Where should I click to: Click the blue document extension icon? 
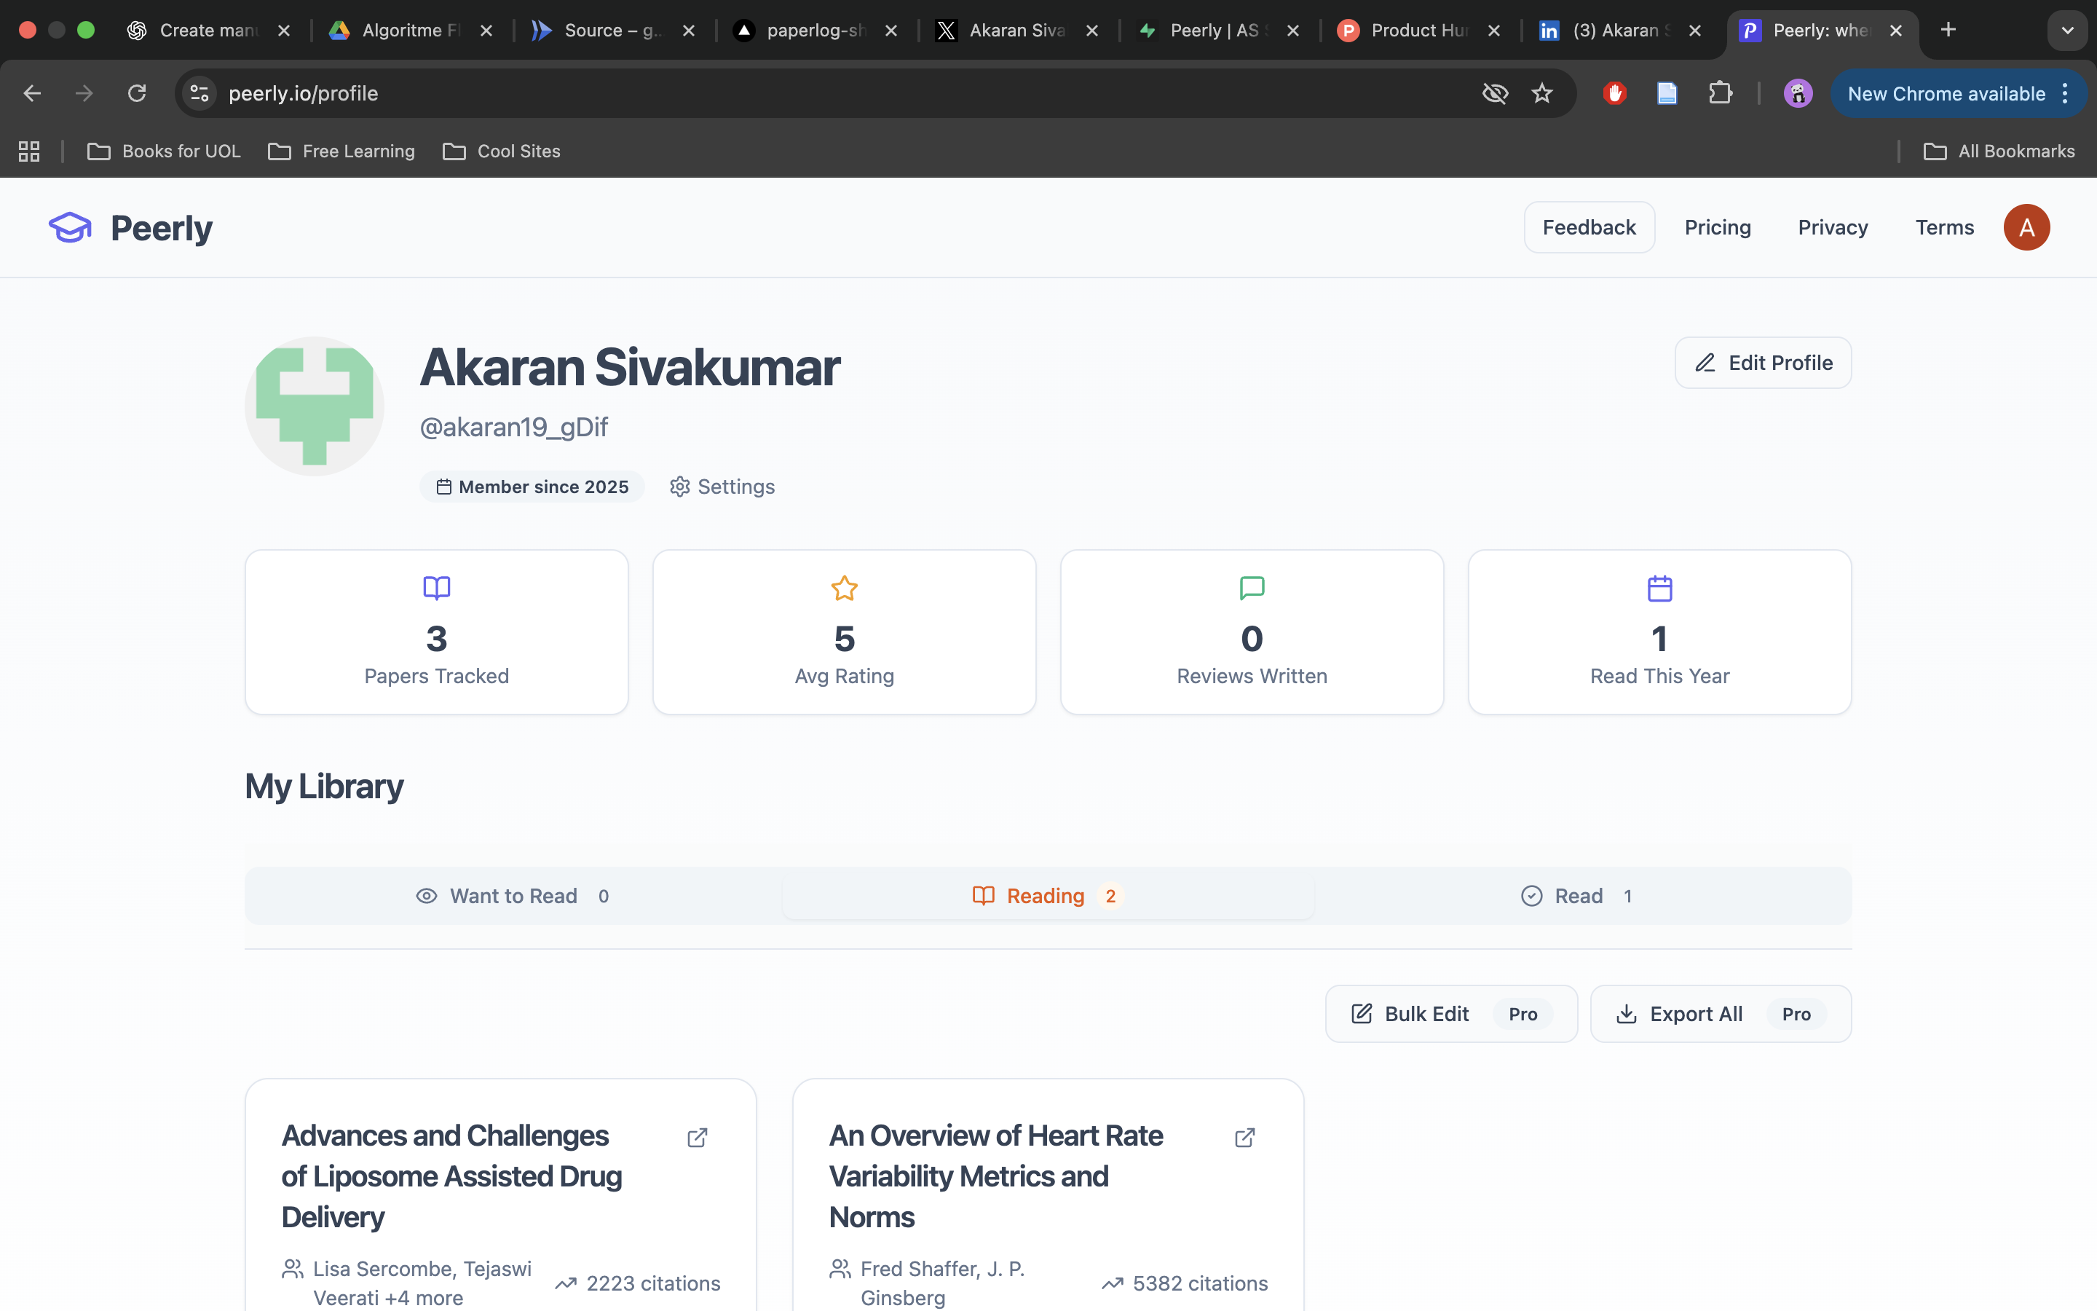pos(1667,94)
